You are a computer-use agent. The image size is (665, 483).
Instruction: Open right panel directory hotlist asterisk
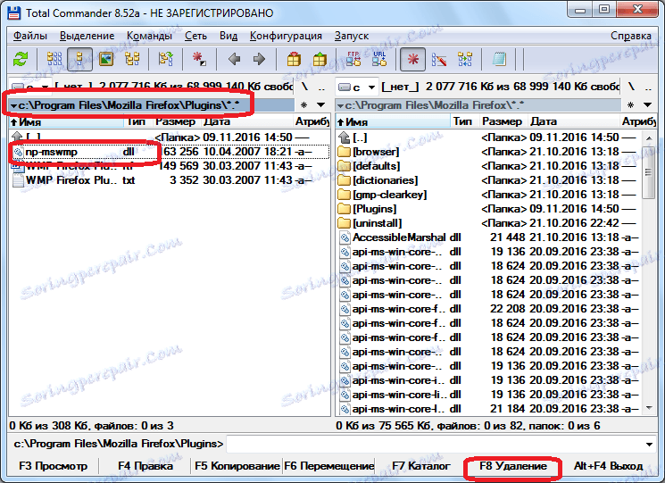(x=630, y=104)
